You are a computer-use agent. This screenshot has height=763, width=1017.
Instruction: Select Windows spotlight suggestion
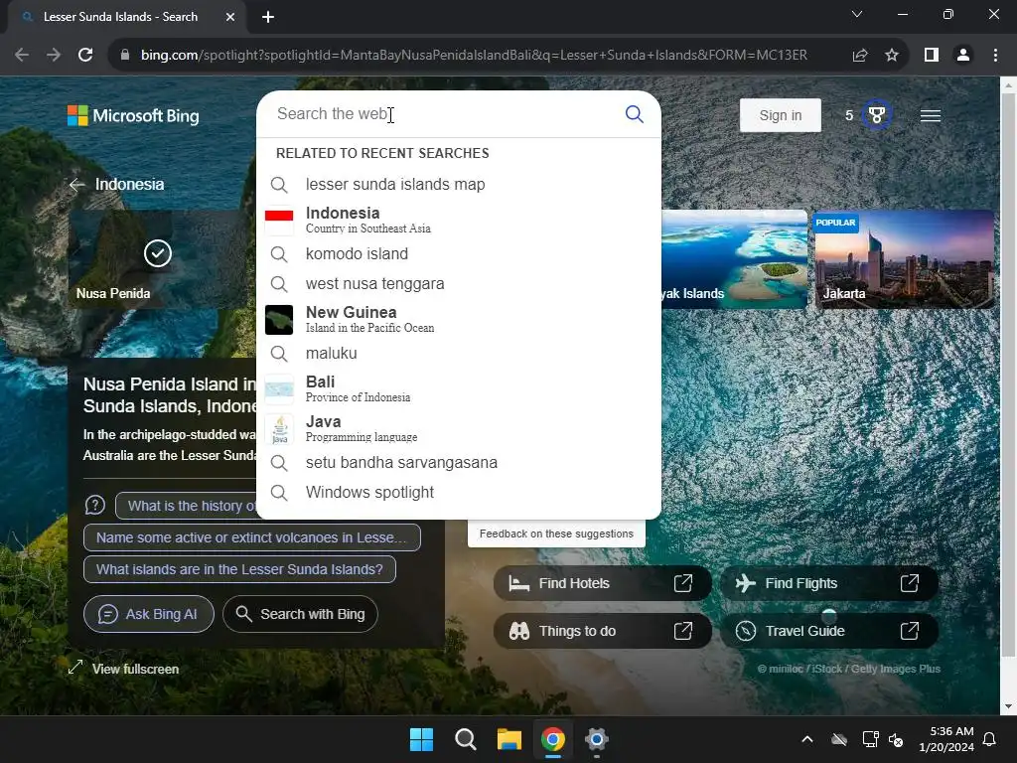[459, 493]
